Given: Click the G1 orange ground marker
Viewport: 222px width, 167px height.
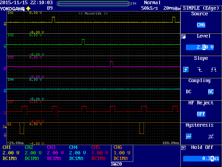Looking at the screenshot, I should (5, 135).
